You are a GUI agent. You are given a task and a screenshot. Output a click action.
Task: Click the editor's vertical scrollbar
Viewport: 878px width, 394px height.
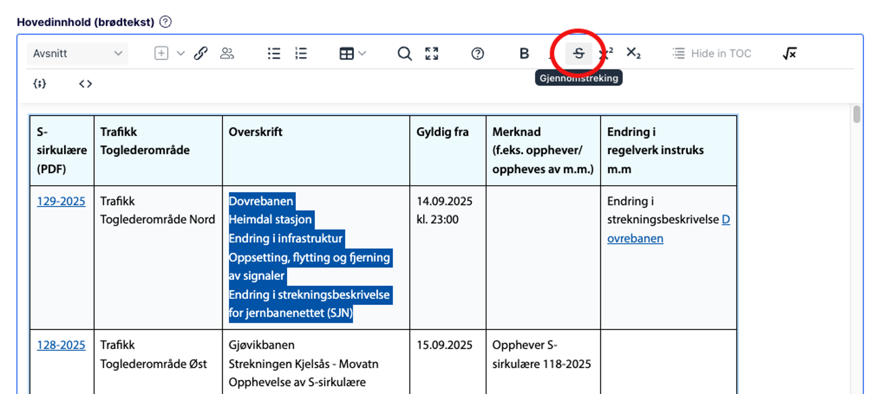point(856,115)
